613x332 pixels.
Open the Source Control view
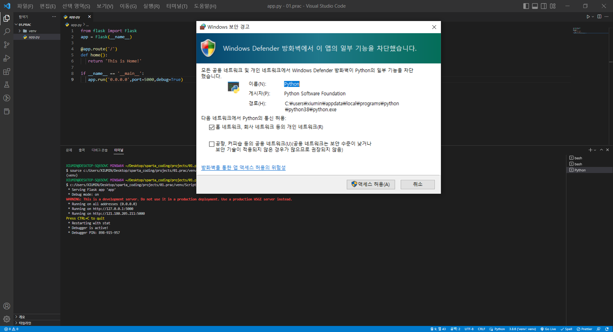pyautogui.click(x=6, y=45)
